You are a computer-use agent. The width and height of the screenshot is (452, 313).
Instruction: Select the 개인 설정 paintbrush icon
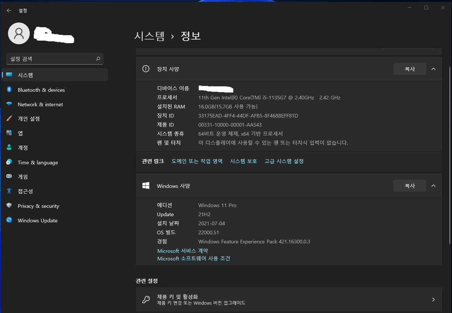point(9,119)
